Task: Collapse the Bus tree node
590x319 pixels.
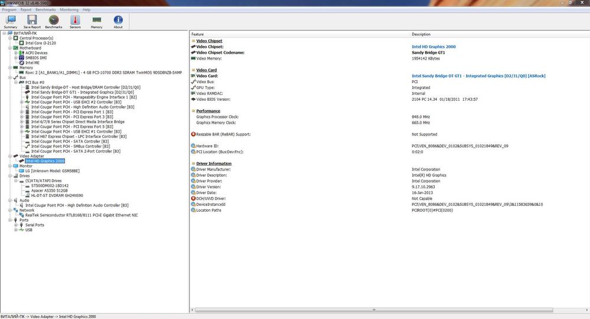Action: [x=10, y=77]
